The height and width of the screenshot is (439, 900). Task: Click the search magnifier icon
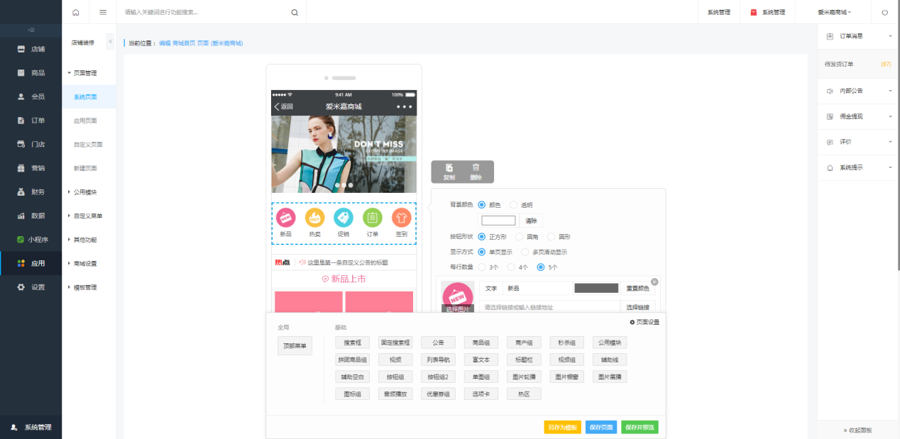[x=295, y=12]
